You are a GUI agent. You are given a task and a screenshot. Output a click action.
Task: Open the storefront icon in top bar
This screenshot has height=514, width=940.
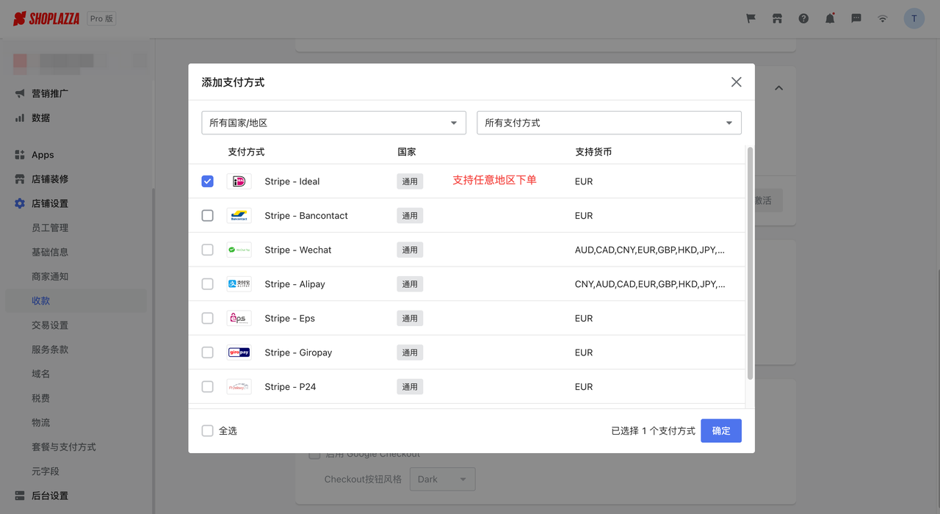[777, 18]
